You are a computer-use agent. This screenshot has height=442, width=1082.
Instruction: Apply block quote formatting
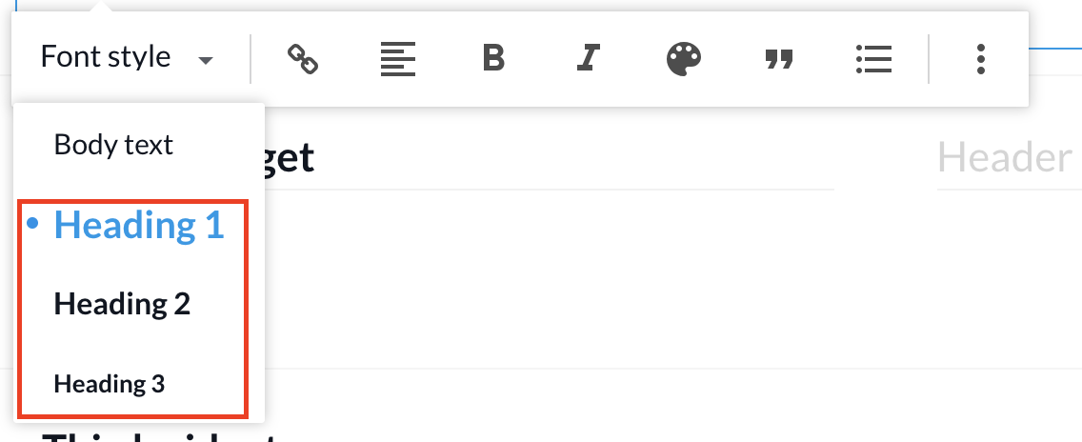(x=779, y=60)
